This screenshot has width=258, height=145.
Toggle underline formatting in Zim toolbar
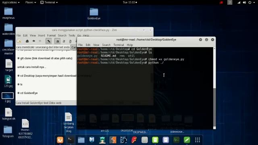pos(70,41)
